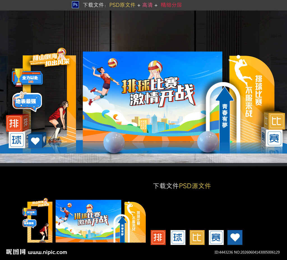Select the flat white '球' tile in the asset row
The image size is (287, 260).
[178, 238]
